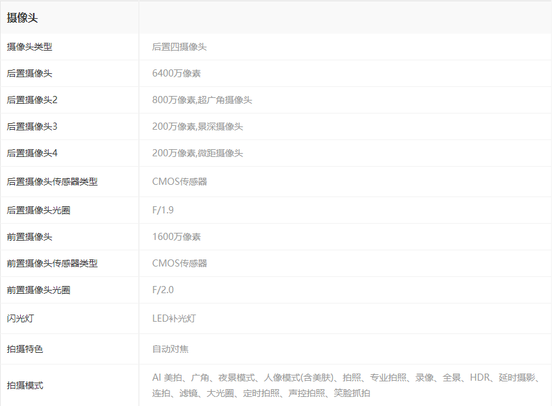Click the 摄像头 section header

(23, 18)
